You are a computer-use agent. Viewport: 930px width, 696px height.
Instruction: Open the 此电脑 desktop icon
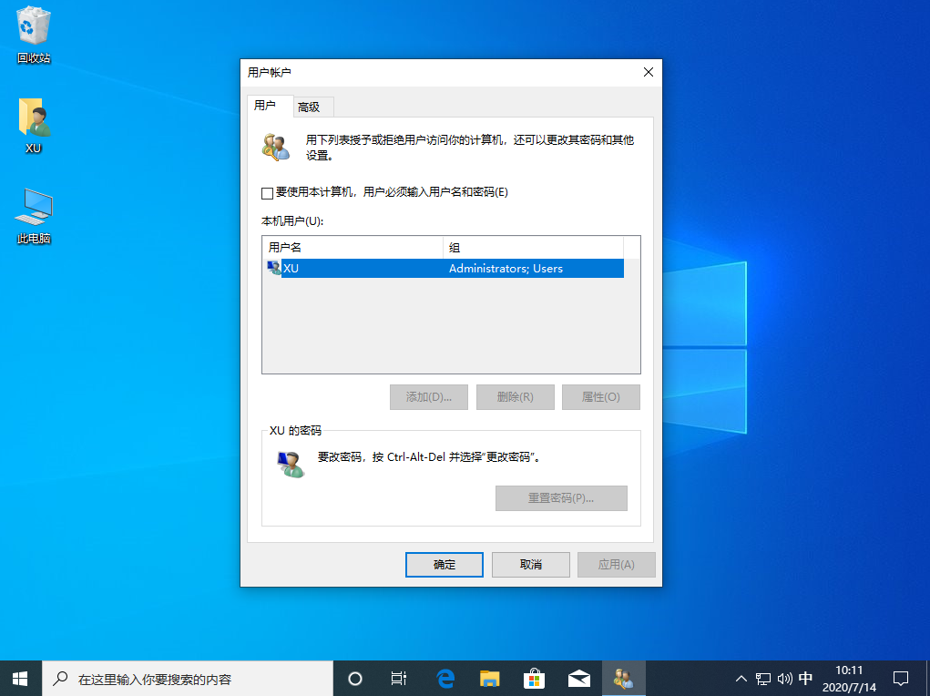point(33,208)
